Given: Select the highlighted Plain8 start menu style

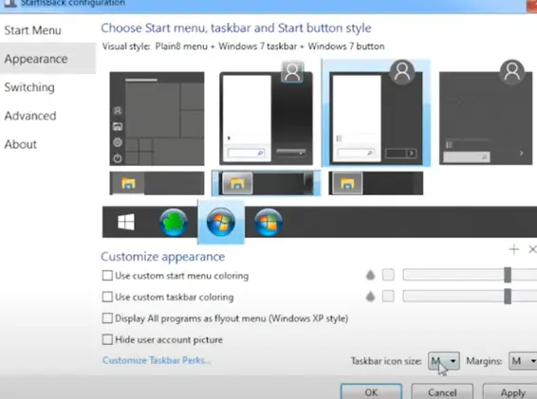Looking at the screenshot, I should [x=376, y=113].
